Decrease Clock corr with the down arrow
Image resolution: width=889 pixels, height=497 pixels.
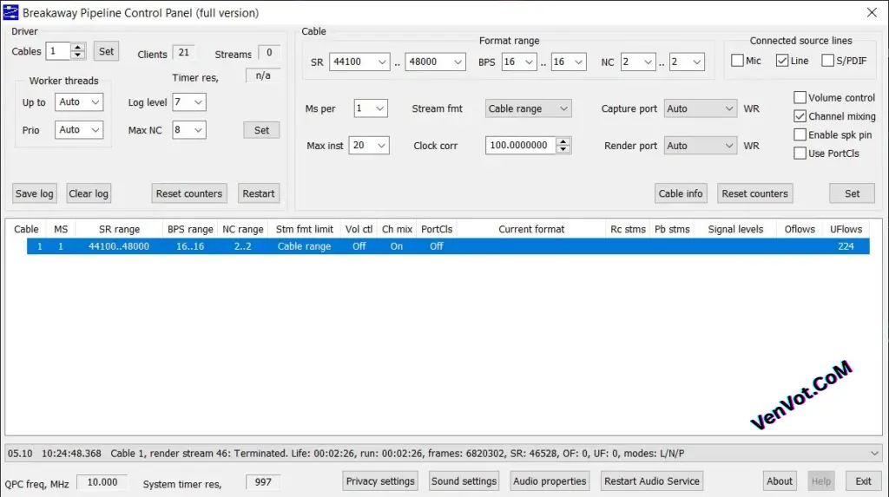tap(563, 149)
